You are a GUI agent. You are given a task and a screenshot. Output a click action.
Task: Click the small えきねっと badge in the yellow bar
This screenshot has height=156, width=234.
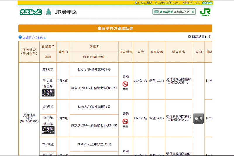[x=207, y=3]
